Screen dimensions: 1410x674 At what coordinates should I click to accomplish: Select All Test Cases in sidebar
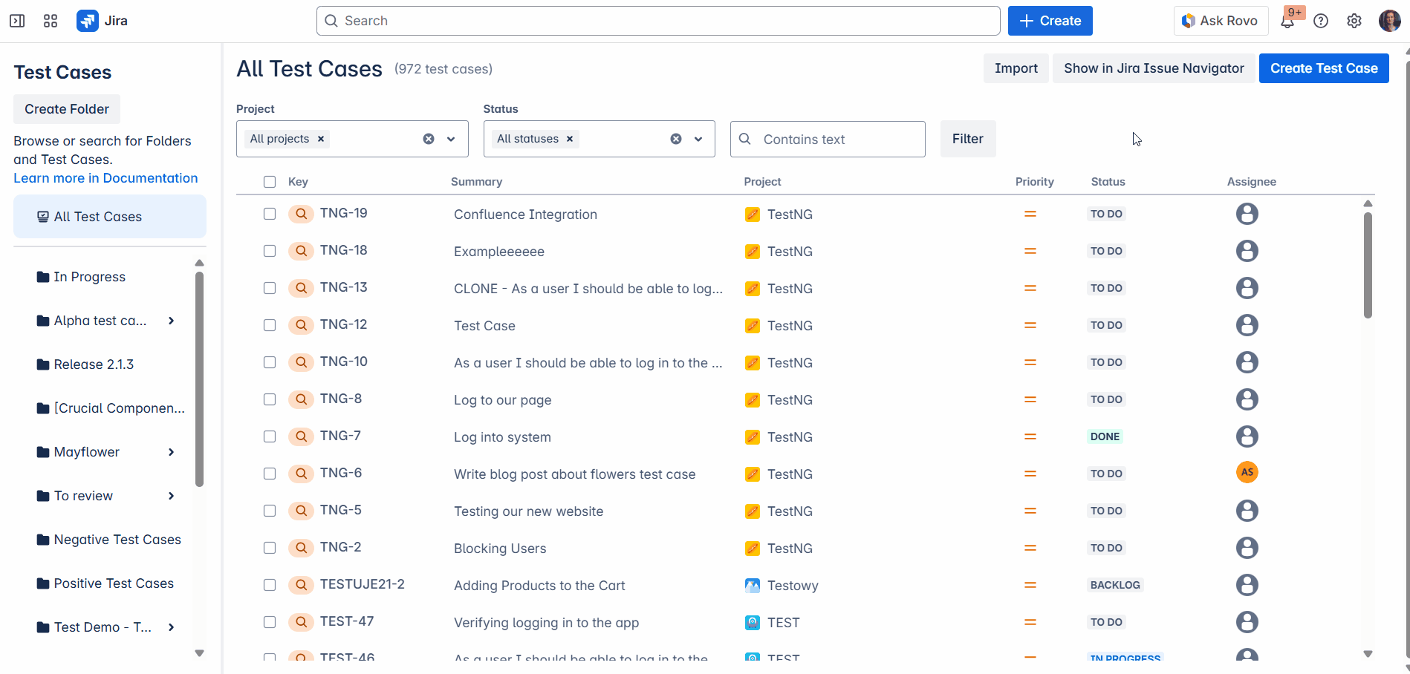coord(110,217)
